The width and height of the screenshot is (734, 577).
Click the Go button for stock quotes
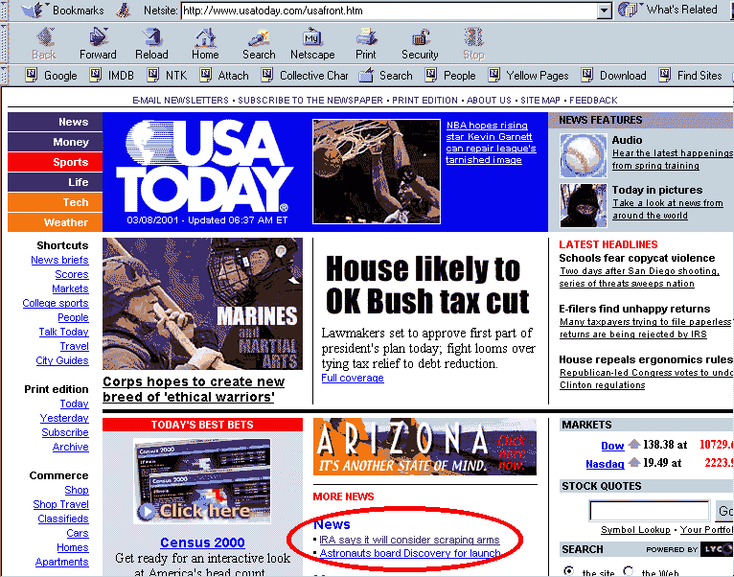(724, 511)
